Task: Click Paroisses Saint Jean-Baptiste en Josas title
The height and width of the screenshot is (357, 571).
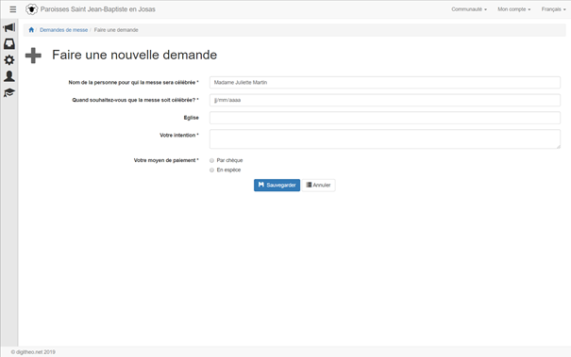Action: pyautogui.click(x=97, y=9)
